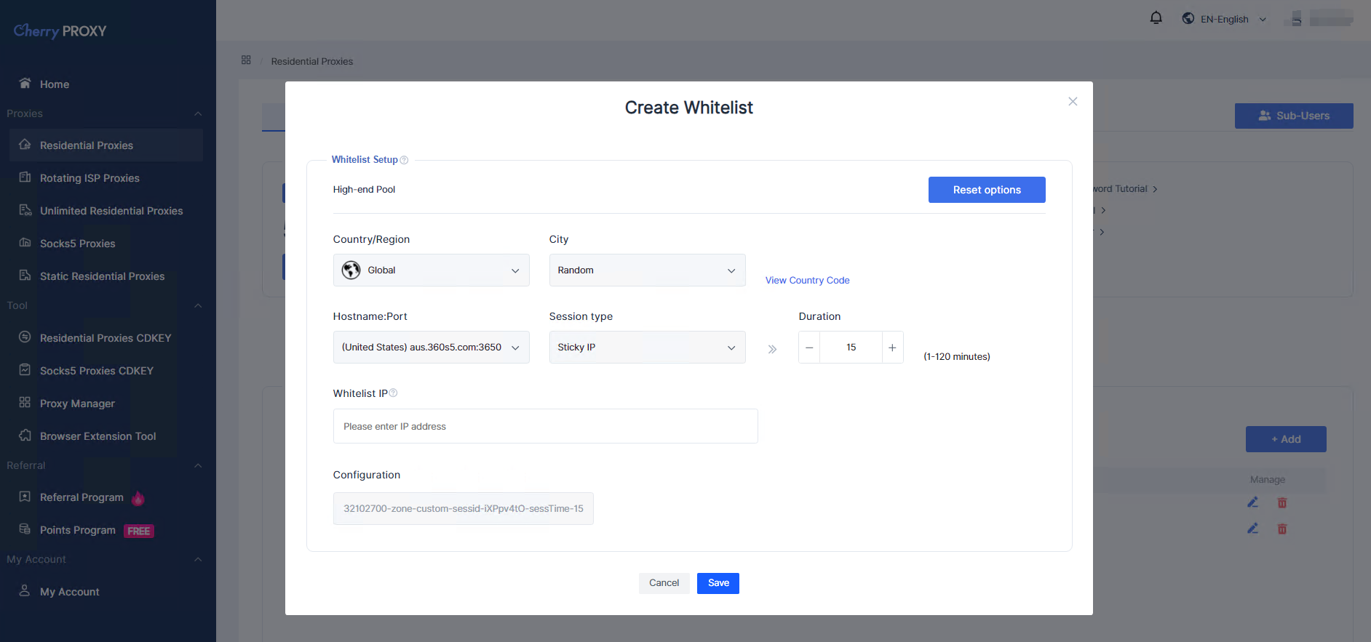Click the breadcrumb grid icon

(x=246, y=60)
